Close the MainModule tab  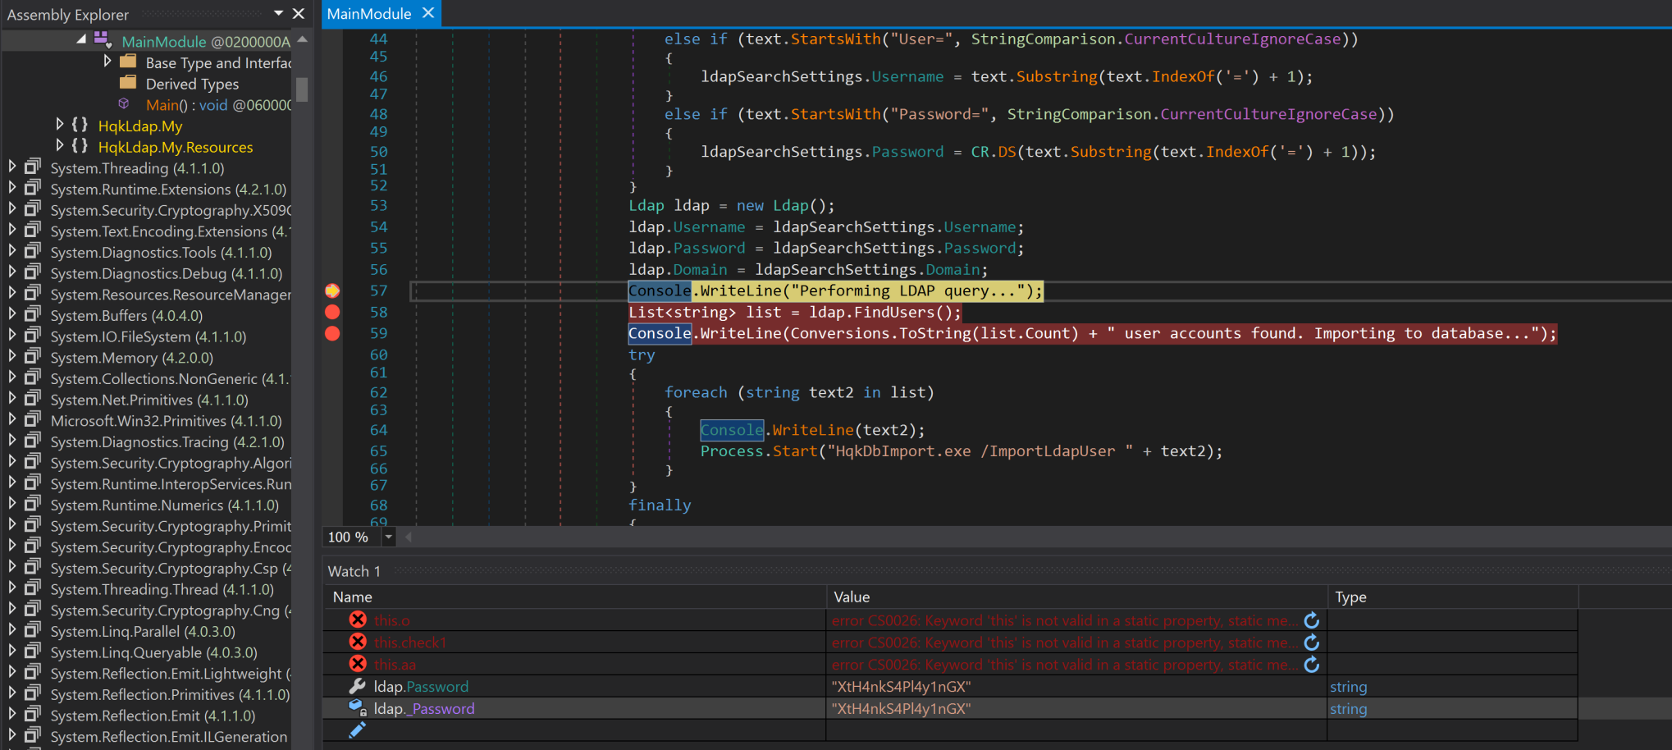[428, 13]
